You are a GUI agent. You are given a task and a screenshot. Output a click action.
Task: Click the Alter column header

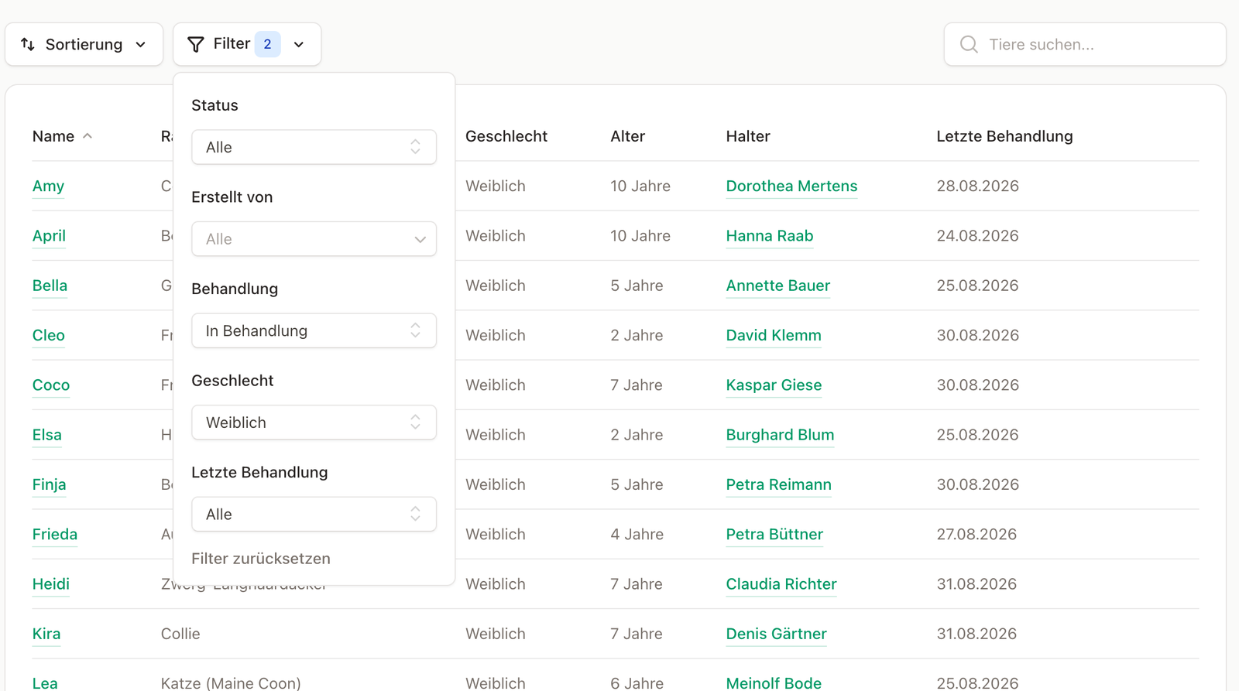click(x=627, y=136)
